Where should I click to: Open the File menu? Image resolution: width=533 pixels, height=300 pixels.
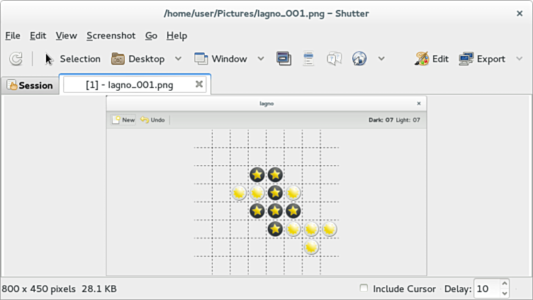(13, 35)
